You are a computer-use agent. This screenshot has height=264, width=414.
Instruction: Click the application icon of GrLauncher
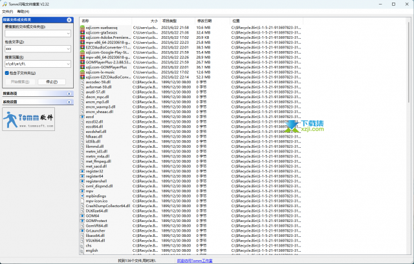click(82, 231)
